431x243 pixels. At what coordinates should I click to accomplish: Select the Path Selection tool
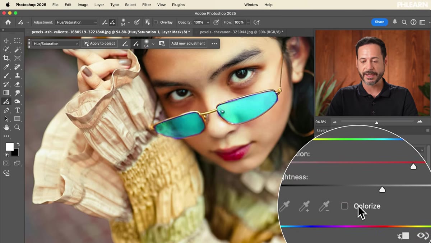tap(6, 119)
